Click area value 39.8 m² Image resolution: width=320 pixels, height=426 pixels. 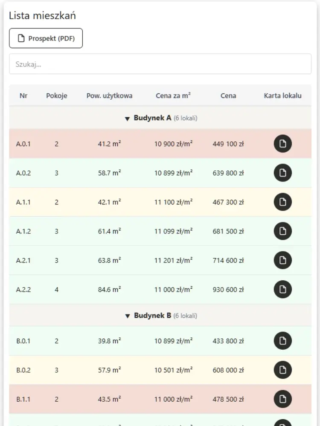tap(109, 341)
